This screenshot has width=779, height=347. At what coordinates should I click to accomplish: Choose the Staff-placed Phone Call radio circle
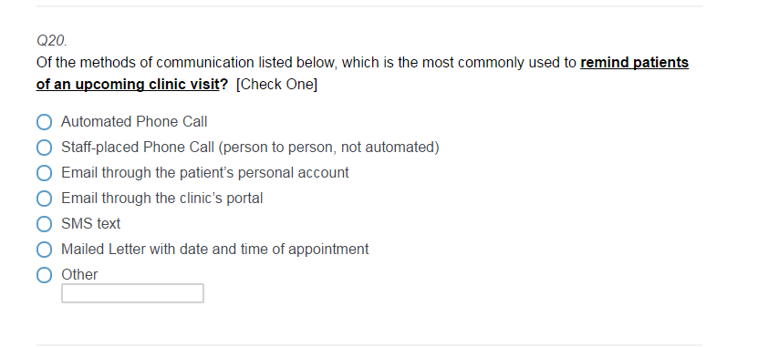tap(44, 148)
